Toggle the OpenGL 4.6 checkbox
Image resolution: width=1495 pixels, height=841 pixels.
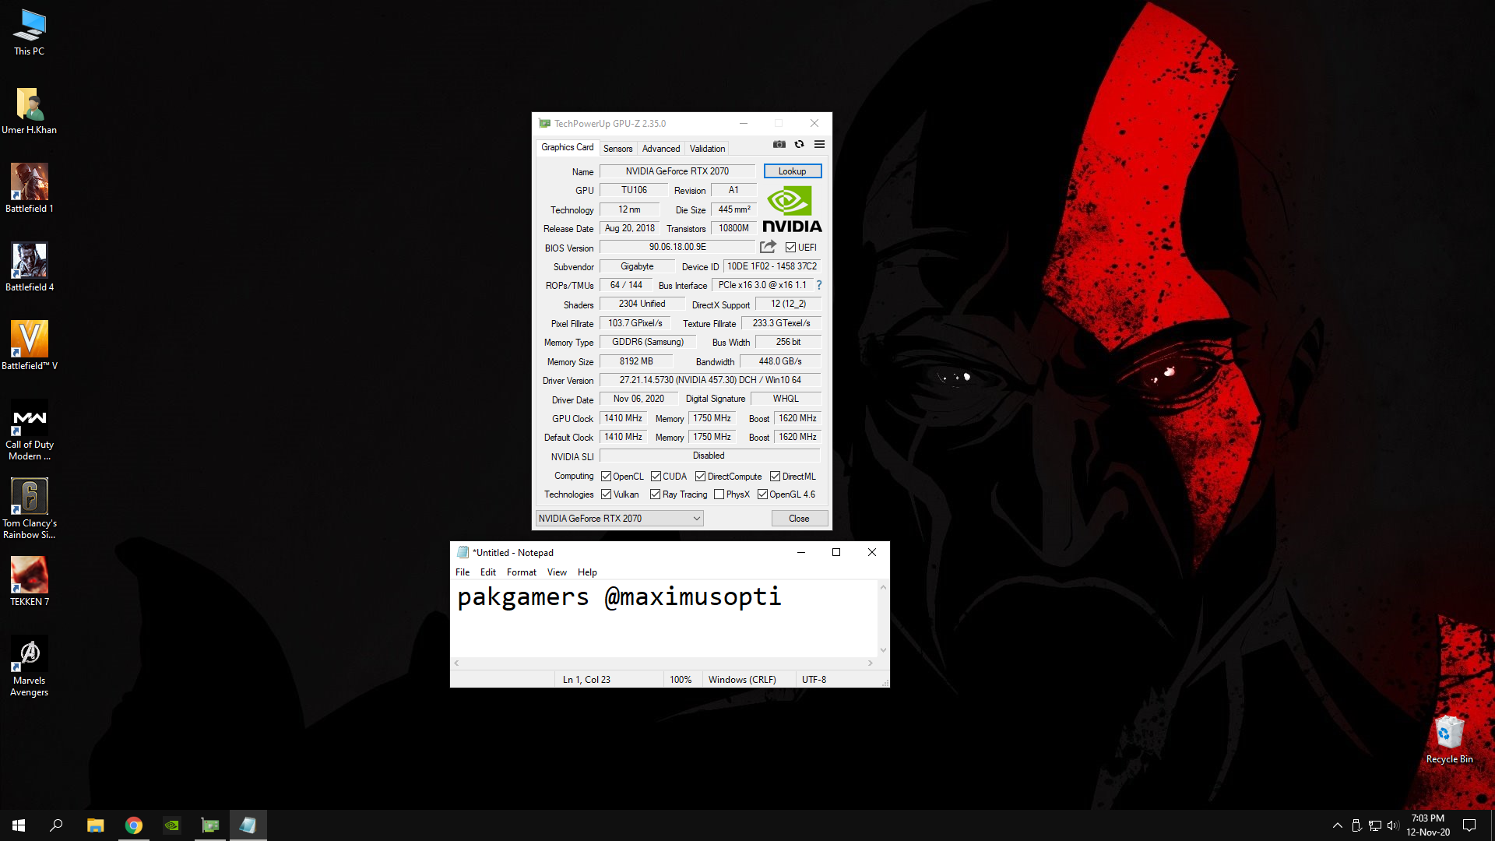tap(762, 494)
